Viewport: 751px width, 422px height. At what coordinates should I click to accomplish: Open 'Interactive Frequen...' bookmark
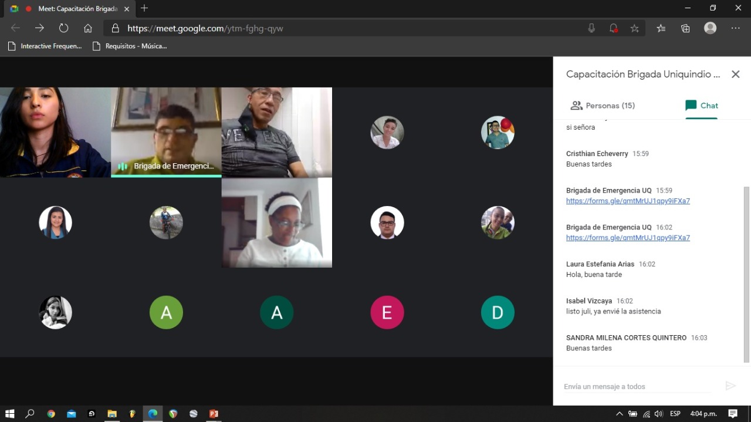point(45,46)
